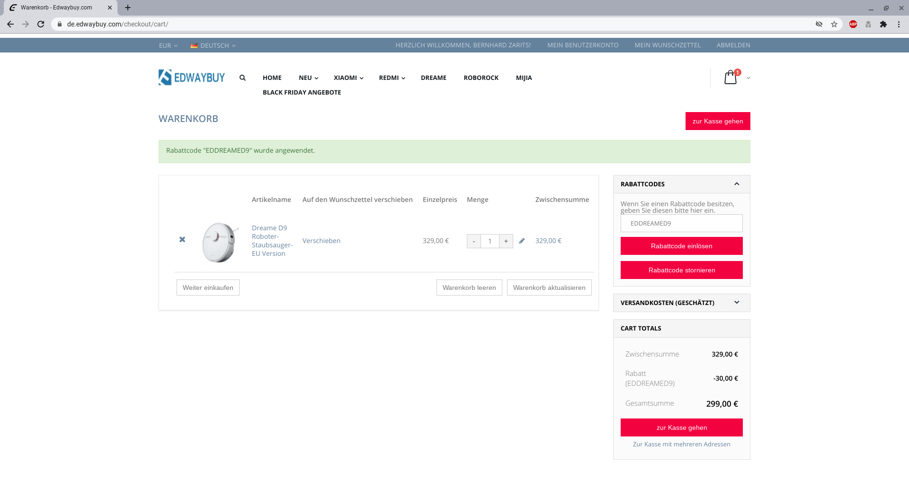Click the padlock site info icon
This screenshot has width=909, height=488.
click(60, 24)
